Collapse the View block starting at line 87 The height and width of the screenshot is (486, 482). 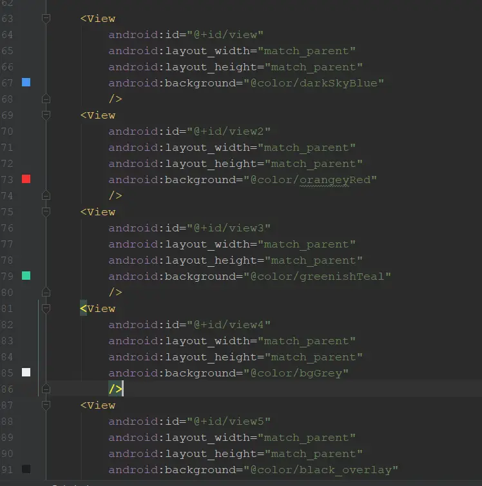(46, 405)
